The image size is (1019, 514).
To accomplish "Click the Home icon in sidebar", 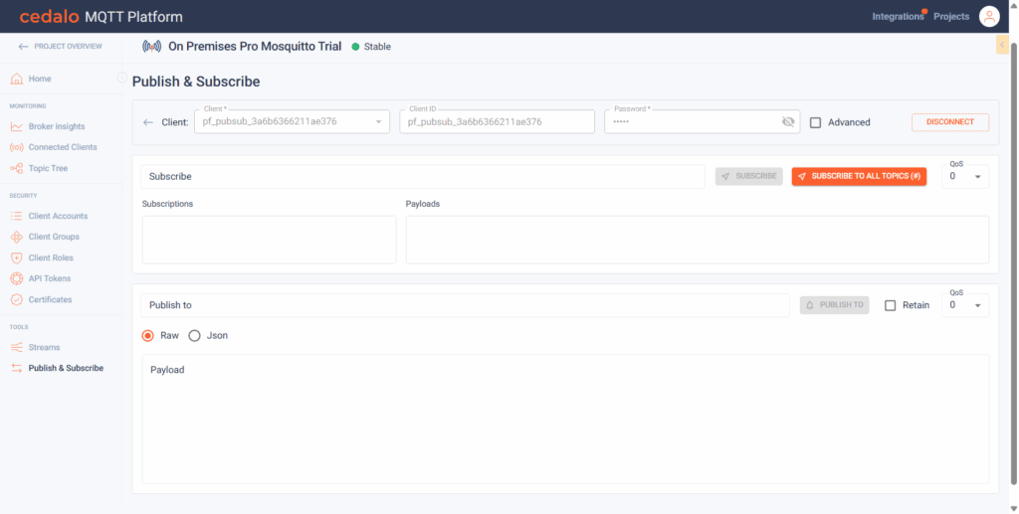I will (17, 79).
